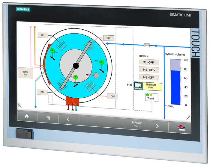Toggle the bottom-left ON switch
The width and height of the screenshot is (210, 166).
point(42,92)
